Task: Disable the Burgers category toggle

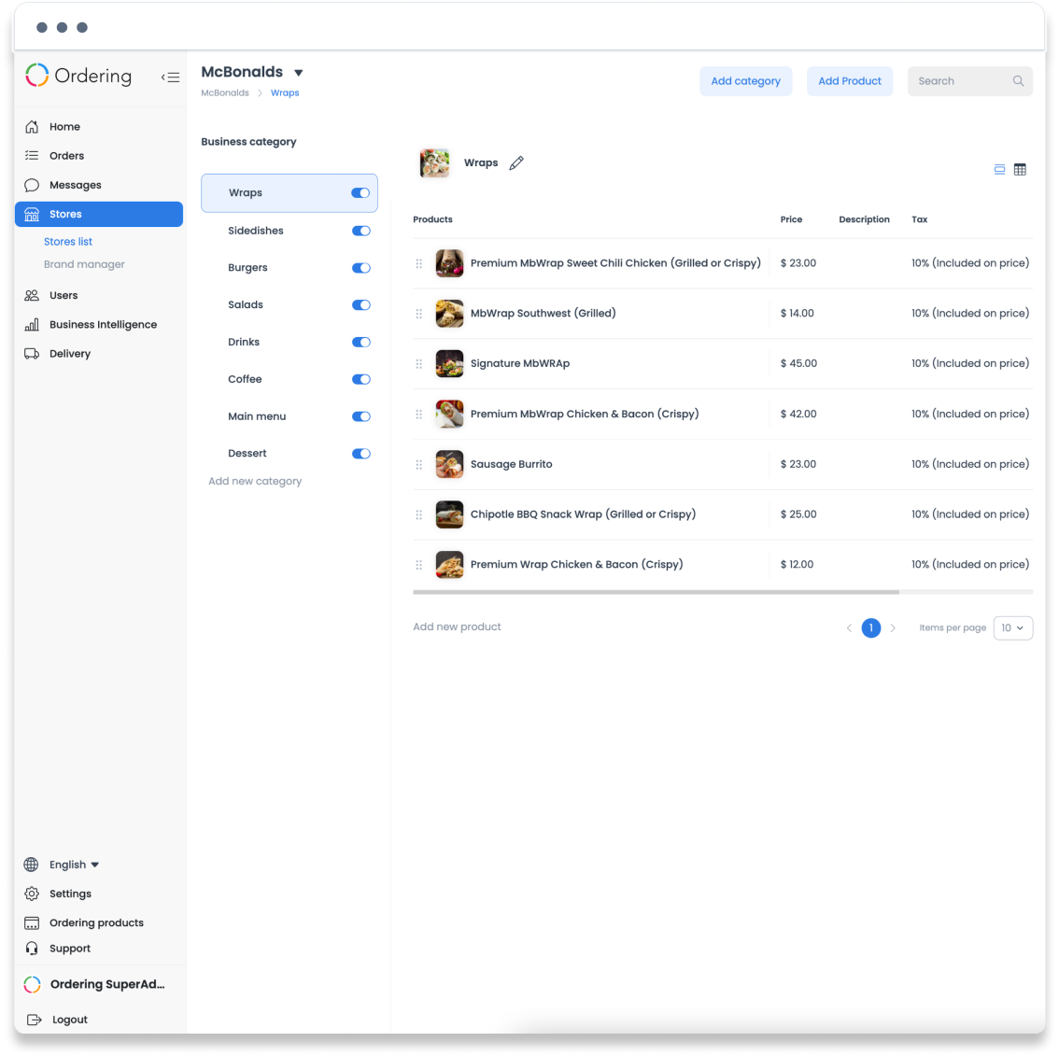Action: [x=360, y=268]
